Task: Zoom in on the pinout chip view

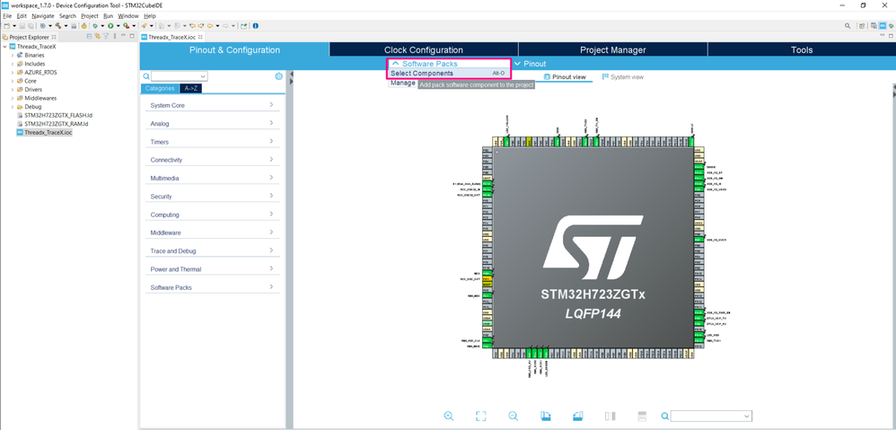Action: click(x=449, y=417)
